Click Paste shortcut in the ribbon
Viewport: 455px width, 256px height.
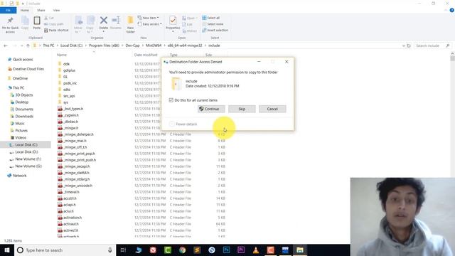pos(56,30)
